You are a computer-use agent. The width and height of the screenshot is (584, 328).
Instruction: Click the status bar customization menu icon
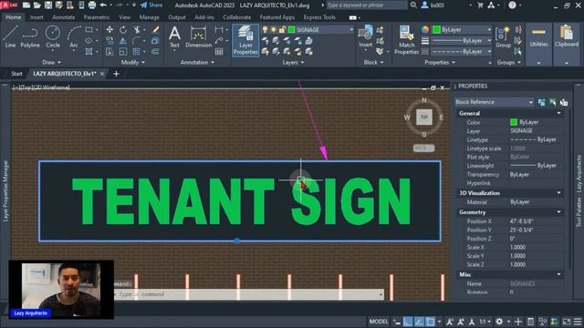(x=578, y=322)
